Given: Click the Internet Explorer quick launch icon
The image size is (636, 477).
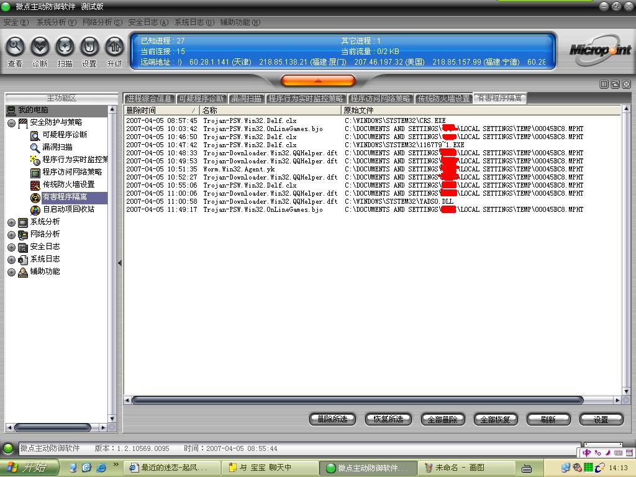Looking at the screenshot, I should point(101,468).
